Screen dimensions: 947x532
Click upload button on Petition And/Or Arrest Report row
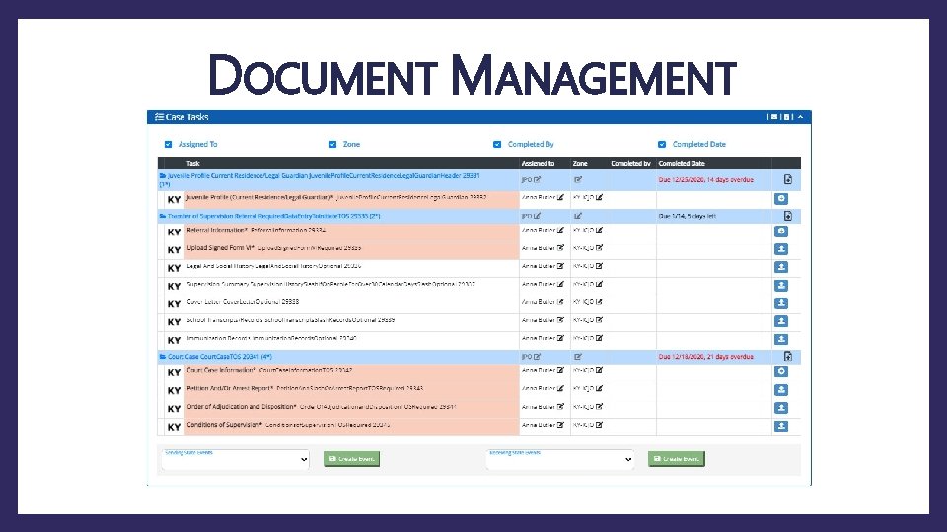coord(781,390)
